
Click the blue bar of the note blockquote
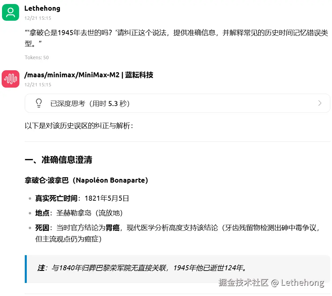[26, 269]
